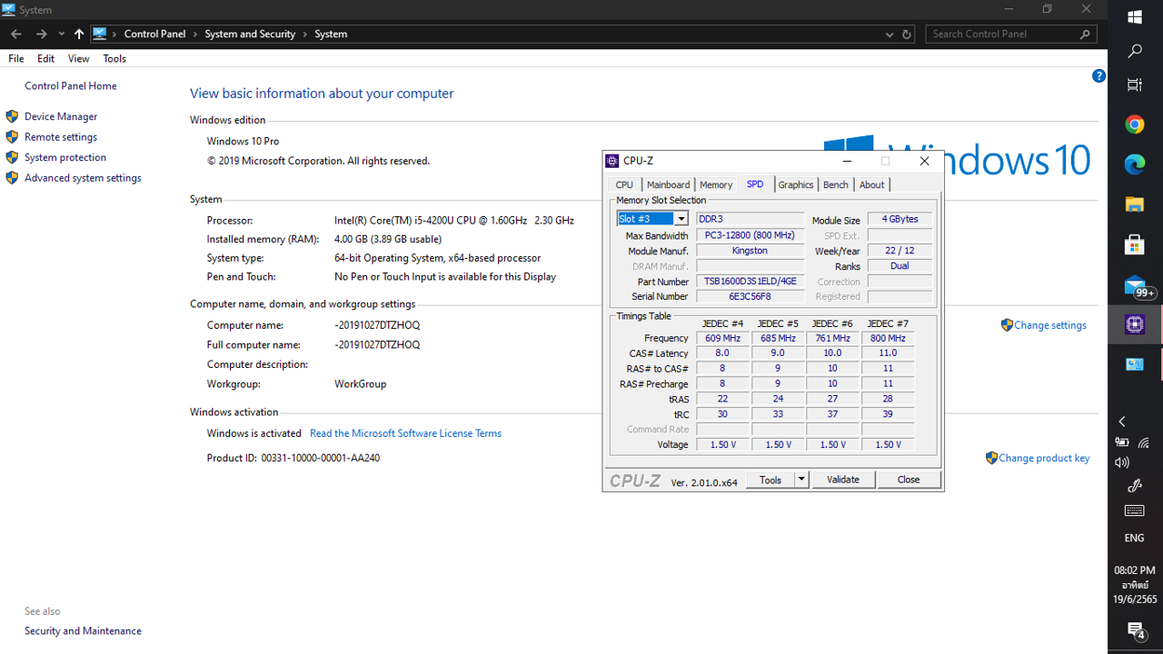Open Control Panel Home link
This screenshot has width=1163, height=654.
coord(71,86)
